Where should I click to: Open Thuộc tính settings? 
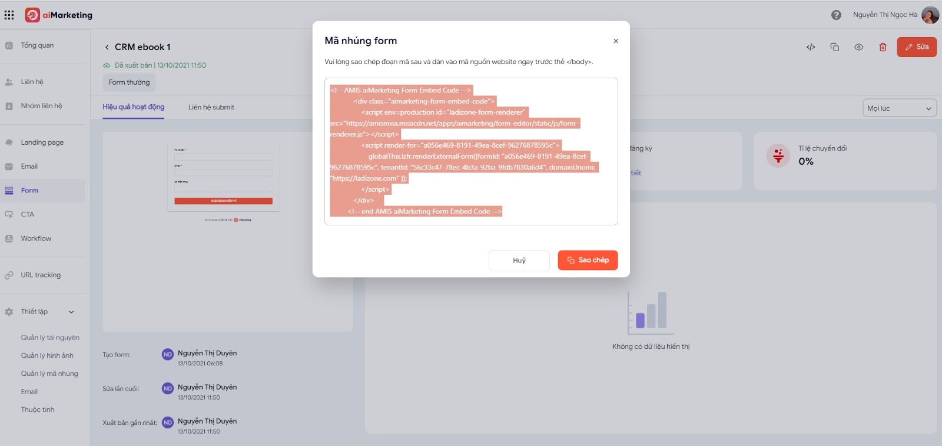38,410
